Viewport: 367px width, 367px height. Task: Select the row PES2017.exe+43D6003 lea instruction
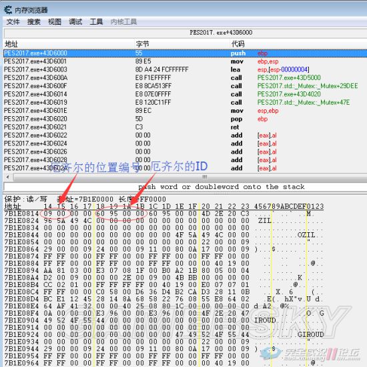(x=185, y=69)
